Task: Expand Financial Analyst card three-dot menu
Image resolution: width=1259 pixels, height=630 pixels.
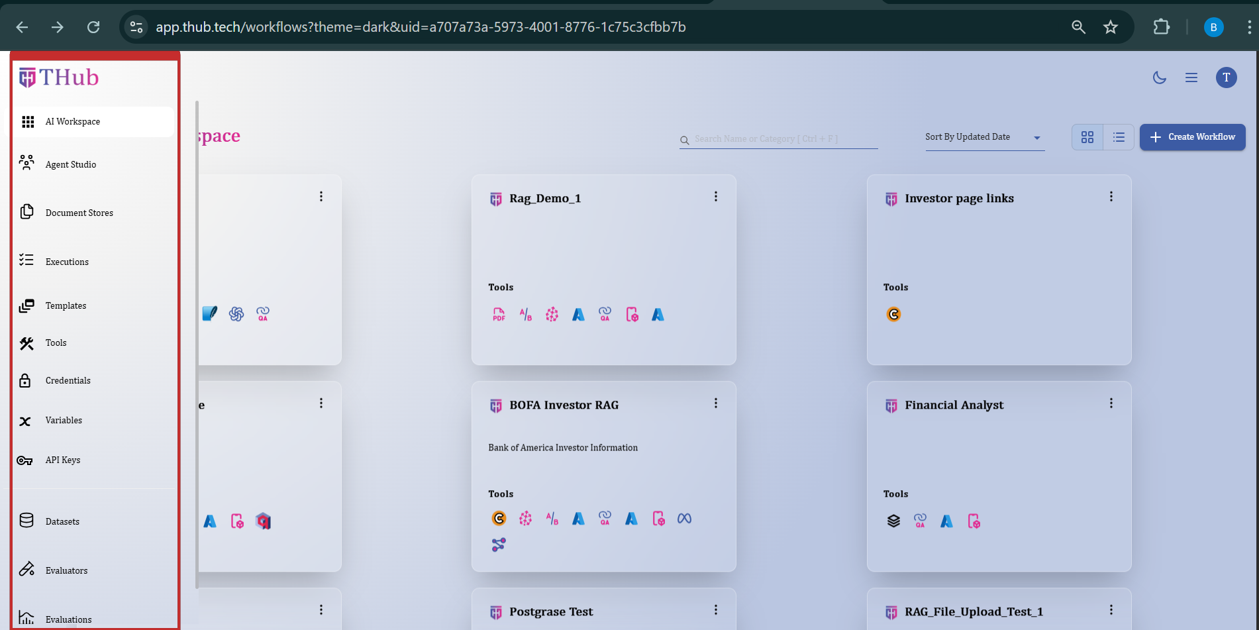Action: coord(1111,403)
